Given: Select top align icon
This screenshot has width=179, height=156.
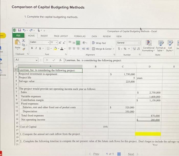Looking at the screenshot, I should (70, 42).
